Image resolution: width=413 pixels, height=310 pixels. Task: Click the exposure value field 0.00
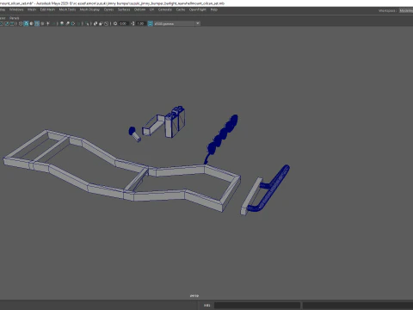123,23
